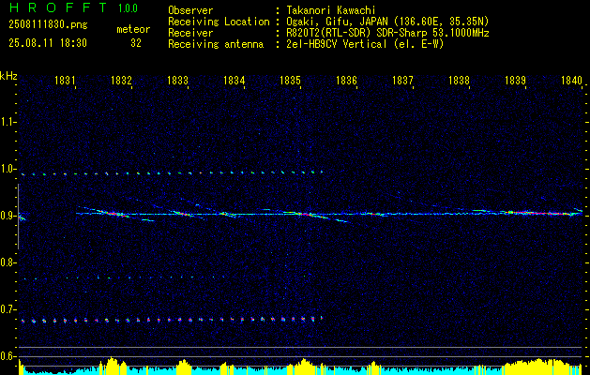
Task: Click the 1836 time marker
Action: coord(346,80)
